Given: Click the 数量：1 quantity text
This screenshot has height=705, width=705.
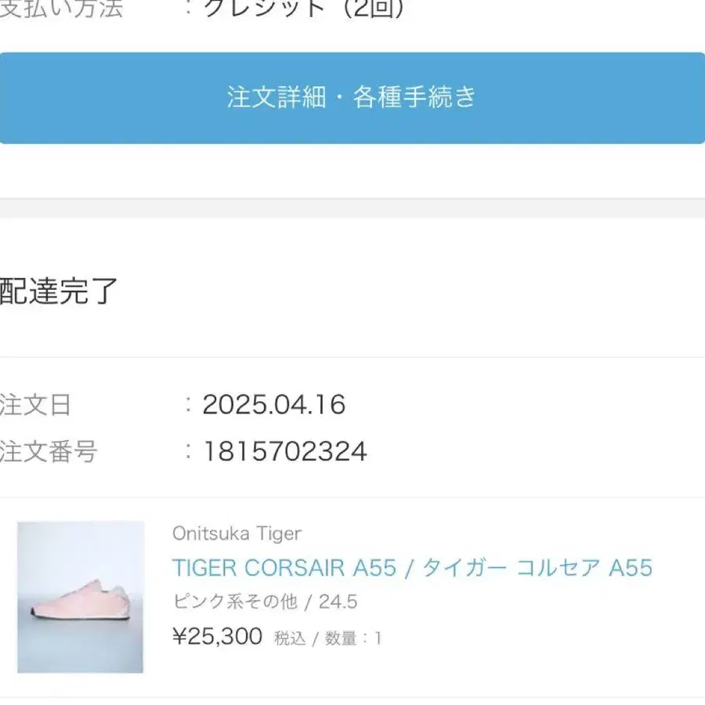Looking at the screenshot, I should click(353, 638).
